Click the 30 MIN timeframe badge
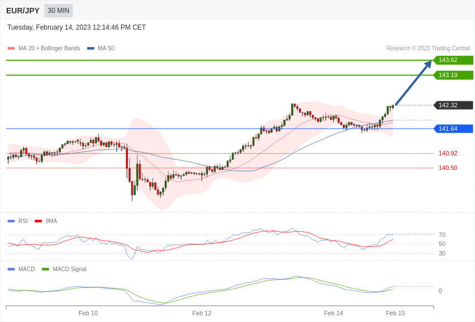Screen dimensions: 475x322 tap(59, 11)
